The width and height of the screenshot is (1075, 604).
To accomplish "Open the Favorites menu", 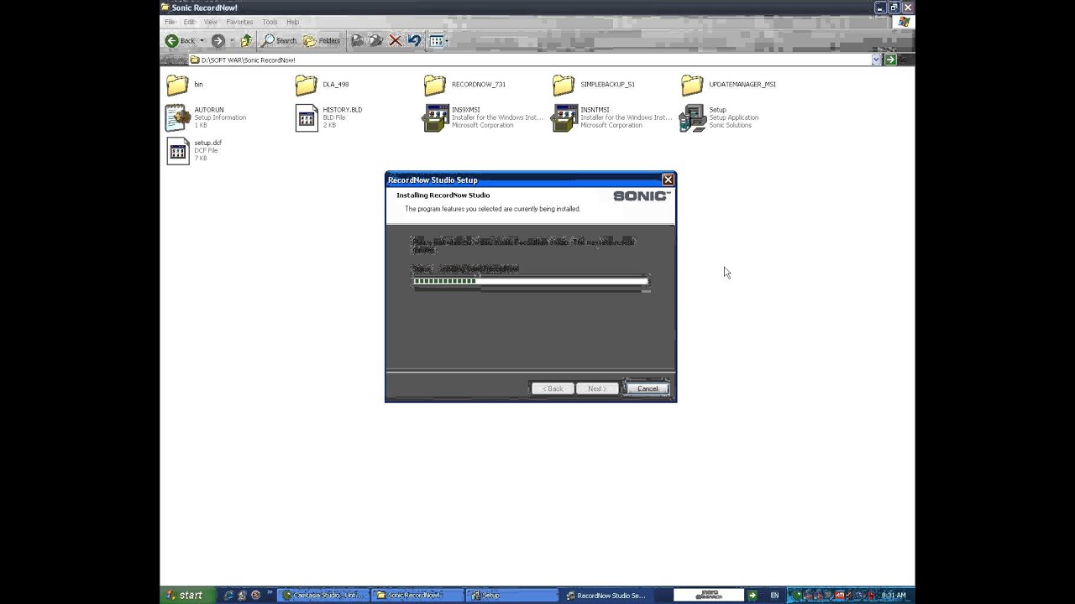I will 239,22.
